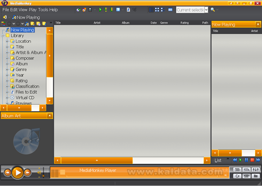262x186 pixels.
Task: Click the colored tree view icon above the tree
Action: click(x=3, y=24)
